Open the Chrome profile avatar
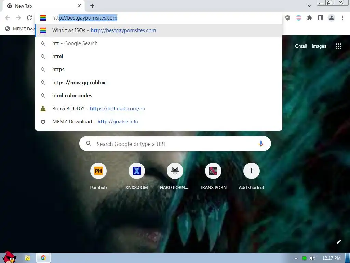The height and width of the screenshot is (263, 350). click(x=332, y=18)
